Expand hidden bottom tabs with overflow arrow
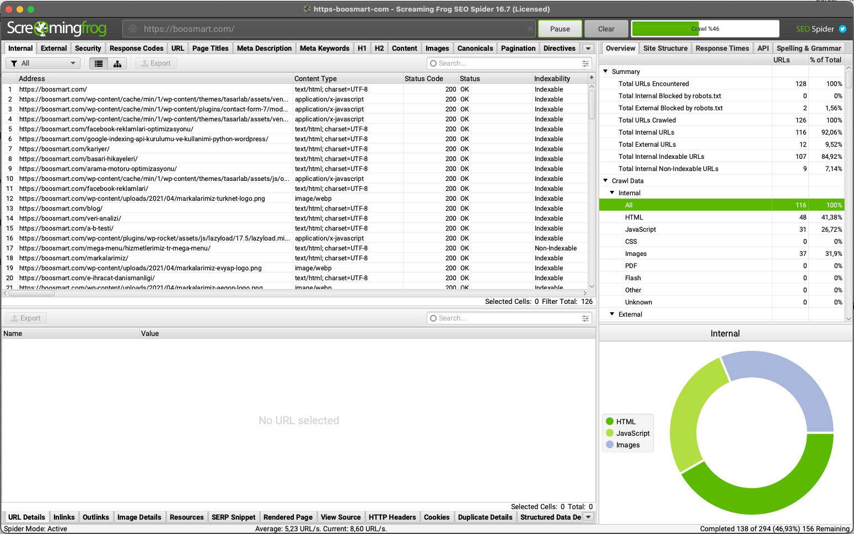Viewport: 854px width, 534px height. [588, 517]
